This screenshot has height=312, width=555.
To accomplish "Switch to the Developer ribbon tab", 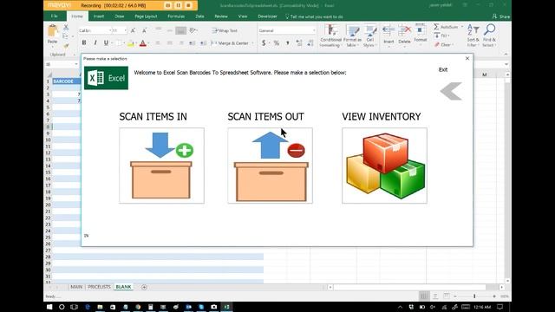I will 267,16.
